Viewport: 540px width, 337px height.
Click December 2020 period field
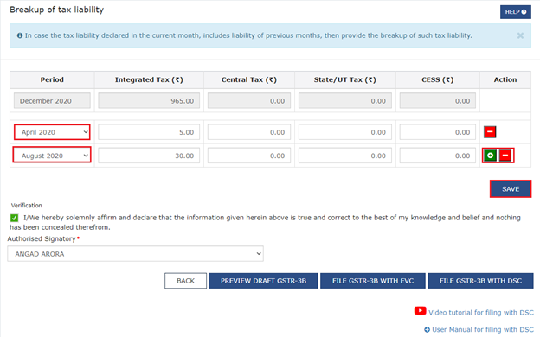(52, 101)
